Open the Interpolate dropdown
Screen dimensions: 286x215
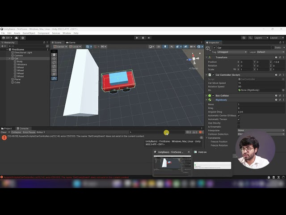261,130
